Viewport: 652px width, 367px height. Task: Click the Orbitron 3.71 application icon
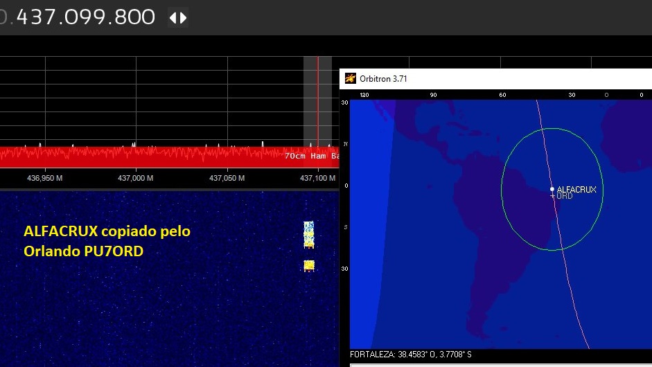coord(350,78)
